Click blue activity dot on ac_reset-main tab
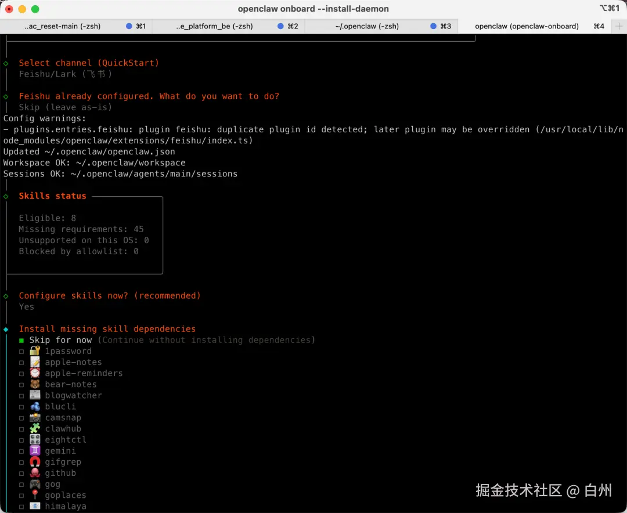627x513 pixels. pos(129,26)
